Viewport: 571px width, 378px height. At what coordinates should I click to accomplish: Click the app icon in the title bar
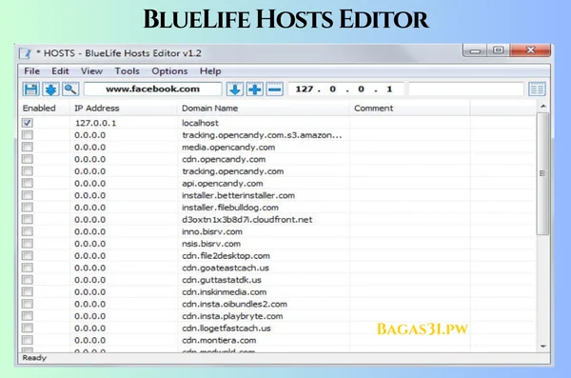tap(25, 53)
